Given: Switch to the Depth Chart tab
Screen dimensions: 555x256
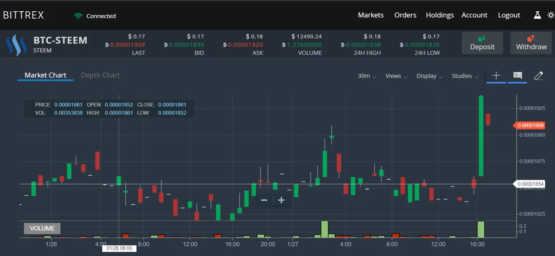Looking at the screenshot, I should [x=100, y=75].
